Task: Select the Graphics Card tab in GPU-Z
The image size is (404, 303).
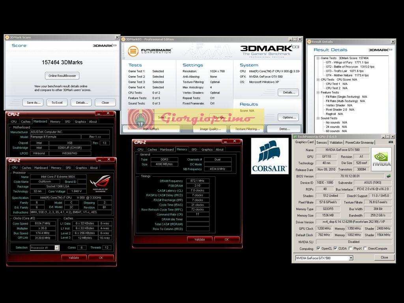Action: tap(304, 142)
